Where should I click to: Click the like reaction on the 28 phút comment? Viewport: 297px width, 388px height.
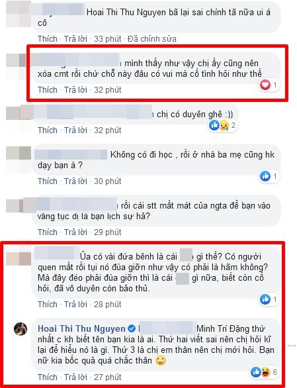(265, 299)
